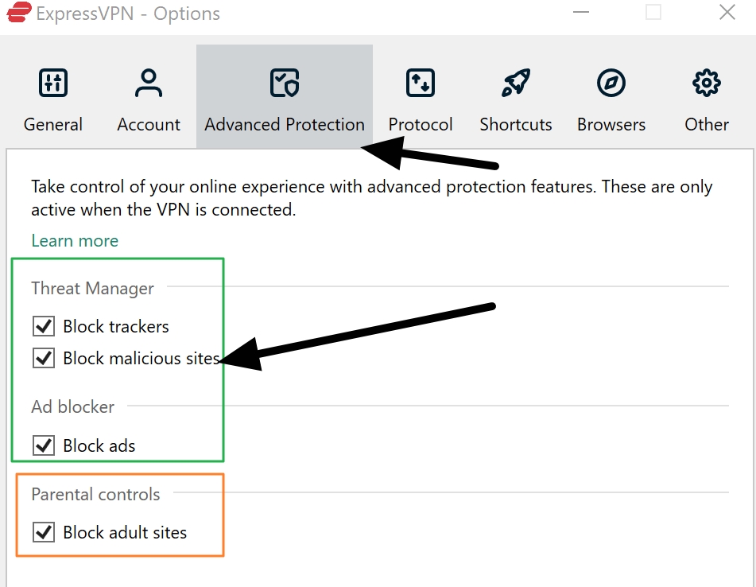Screen dimensions: 756x587
Task: Close the ExpressVPN Options window
Action: (727, 13)
